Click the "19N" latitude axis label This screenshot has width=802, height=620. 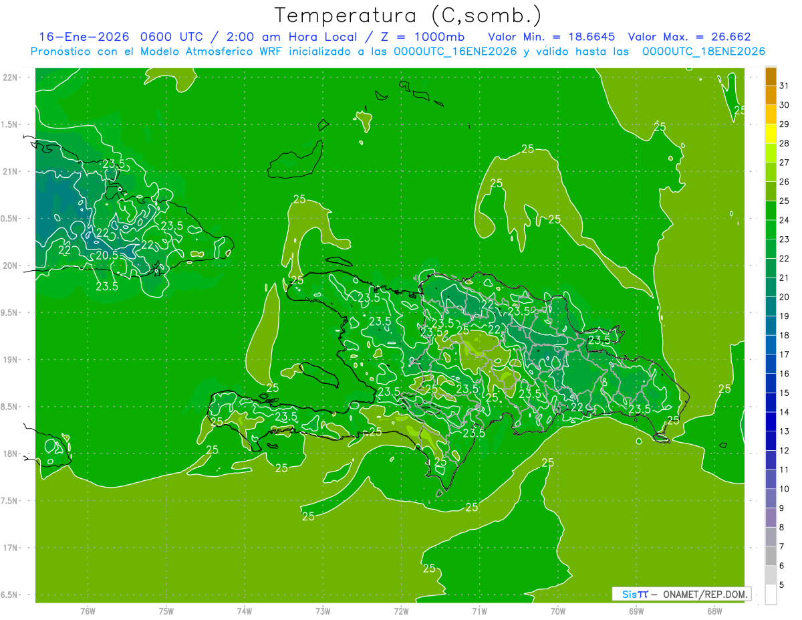coord(11,360)
